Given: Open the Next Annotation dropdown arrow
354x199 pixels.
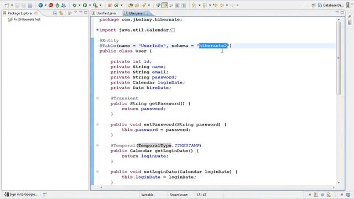Looking at the screenshot, I should click(199, 5).
